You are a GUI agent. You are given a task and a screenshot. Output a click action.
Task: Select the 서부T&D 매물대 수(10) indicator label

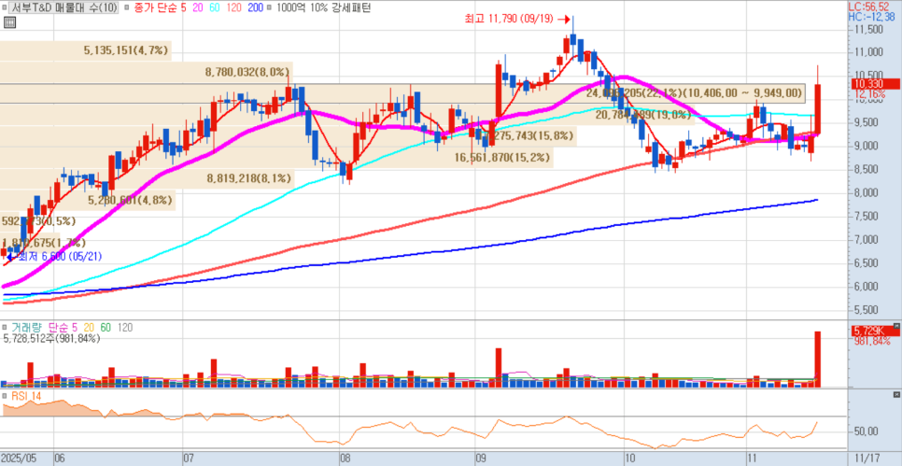[x=64, y=8]
